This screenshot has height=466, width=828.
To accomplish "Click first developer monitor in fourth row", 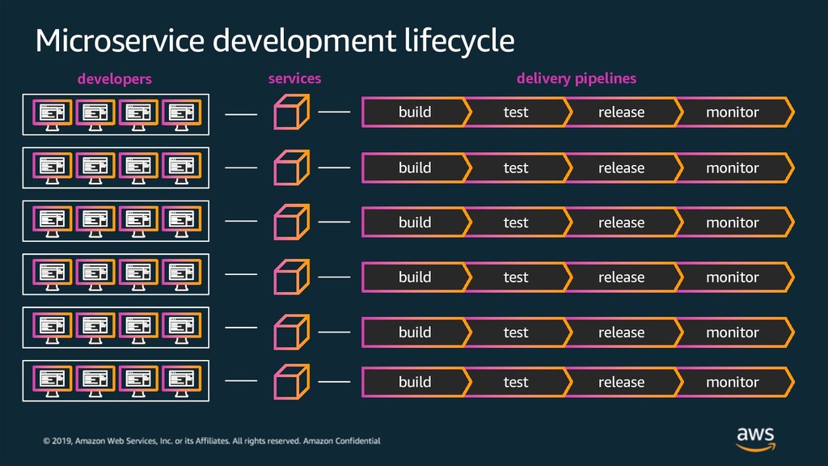I will (x=53, y=275).
